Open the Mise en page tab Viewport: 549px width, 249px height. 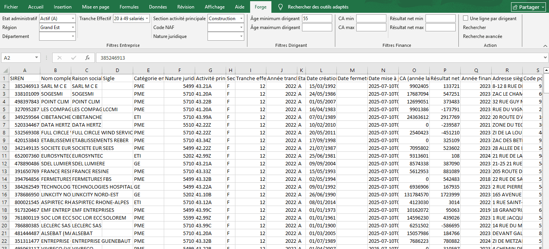click(x=96, y=7)
